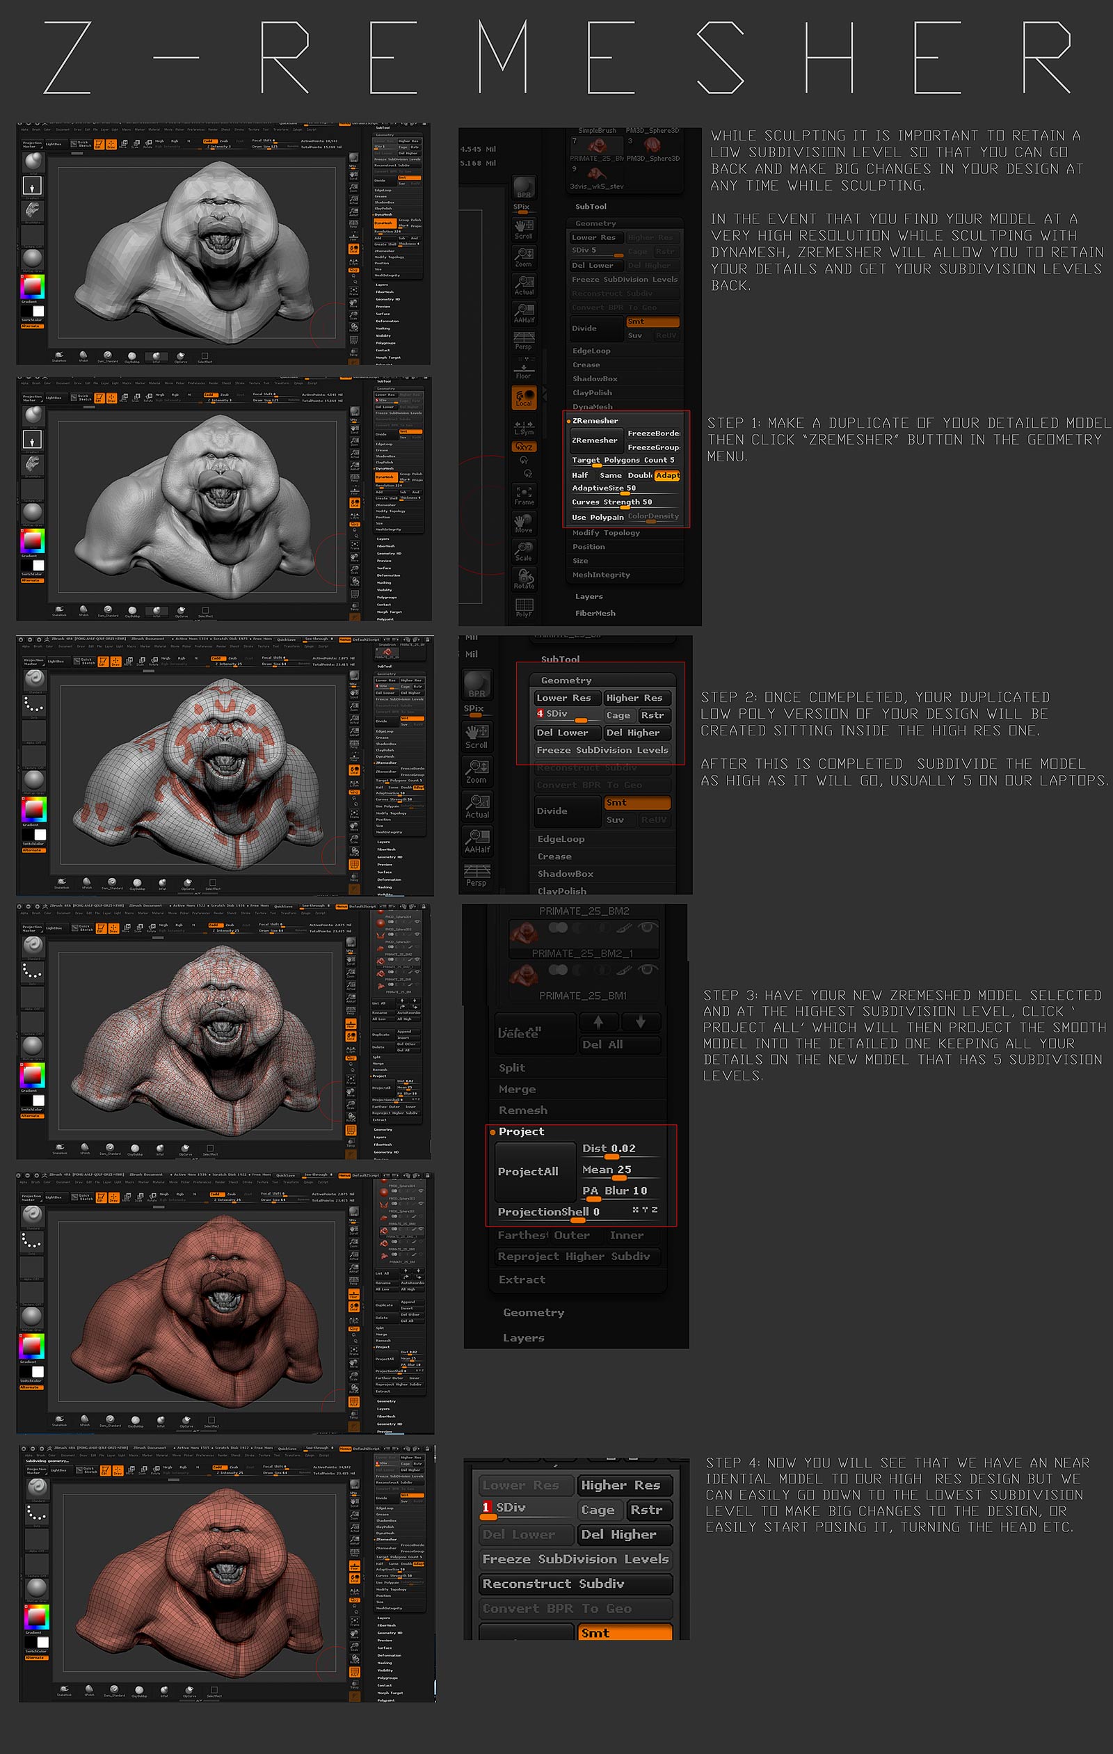Enable the Use Polypaint option
The width and height of the screenshot is (1113, 1754).
[598, 517]
